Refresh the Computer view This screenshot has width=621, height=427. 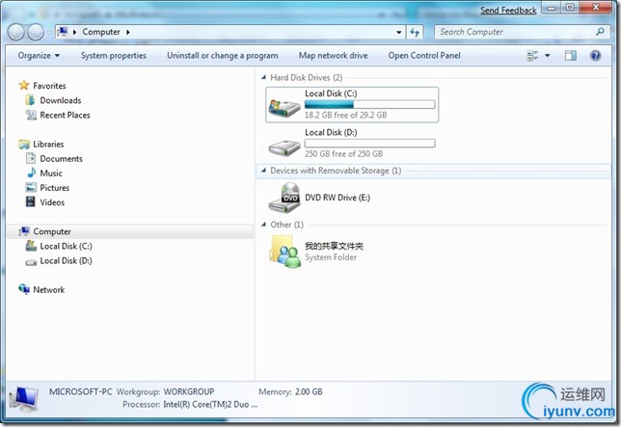pyautogui.click(x=415, y=32)
